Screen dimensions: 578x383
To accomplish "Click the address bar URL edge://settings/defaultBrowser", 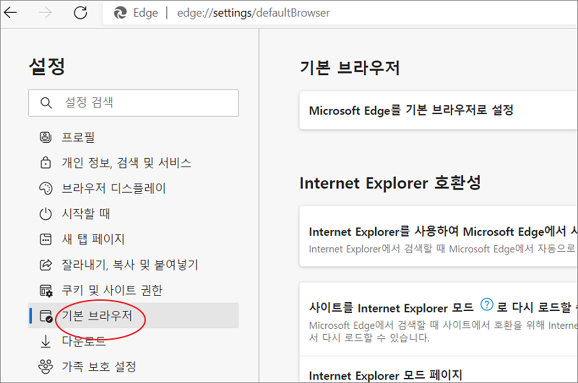I will [253, 13].
